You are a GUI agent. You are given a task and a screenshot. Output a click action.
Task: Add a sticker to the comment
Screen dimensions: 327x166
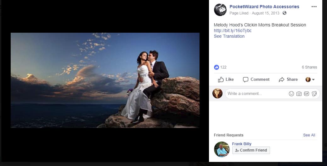tap(314, 94)
